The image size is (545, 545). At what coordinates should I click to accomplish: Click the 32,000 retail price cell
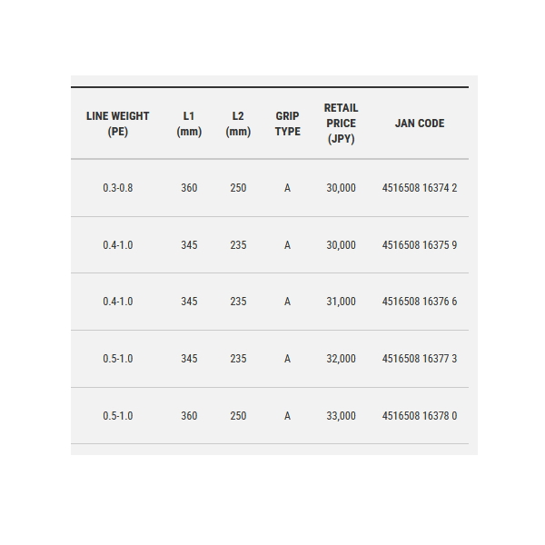[x=341, y=359]
